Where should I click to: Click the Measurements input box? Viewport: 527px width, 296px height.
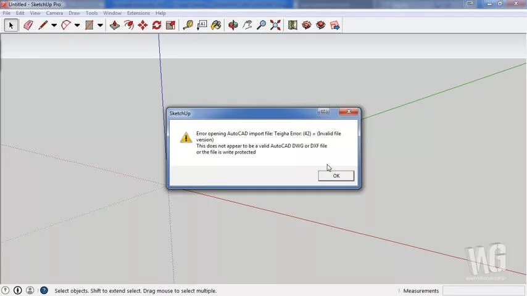pyautogui.click(x=484, y=290)
